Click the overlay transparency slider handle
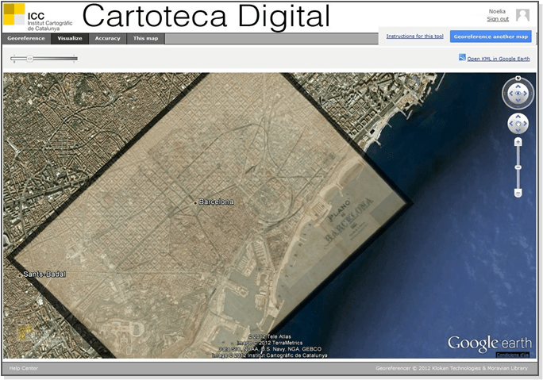543x380 pixels. pos(29,58)
